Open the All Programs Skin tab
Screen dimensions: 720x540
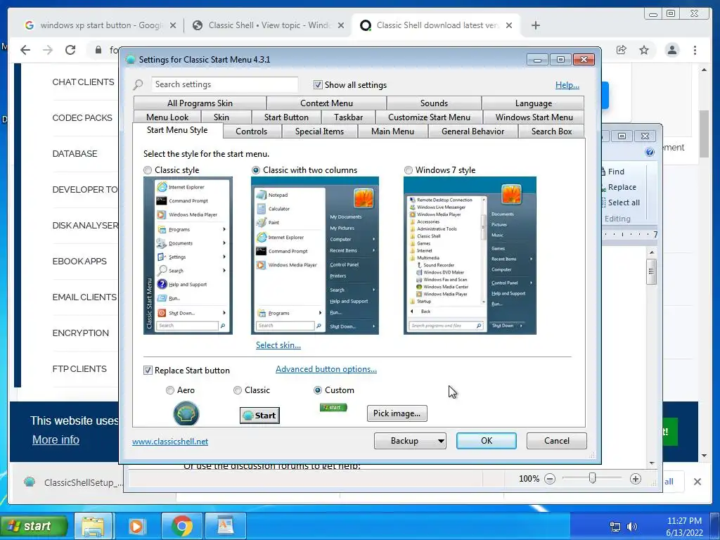pyautogui.click(x=200, y=103)
